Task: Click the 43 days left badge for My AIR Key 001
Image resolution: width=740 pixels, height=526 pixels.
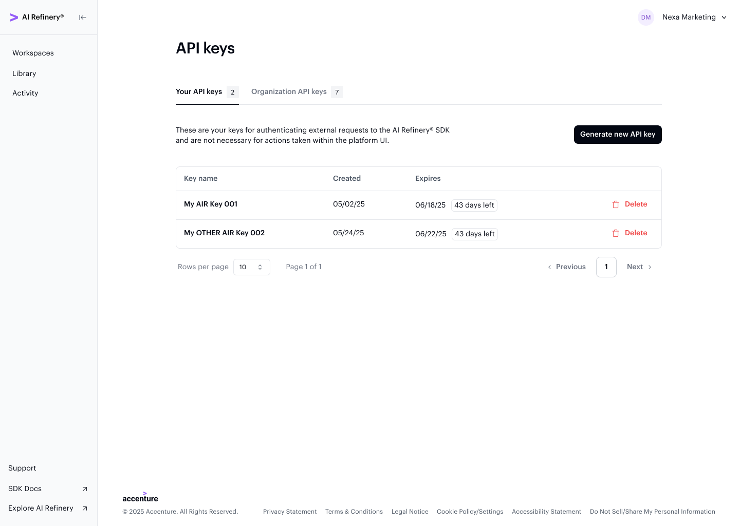Action: 474,205
